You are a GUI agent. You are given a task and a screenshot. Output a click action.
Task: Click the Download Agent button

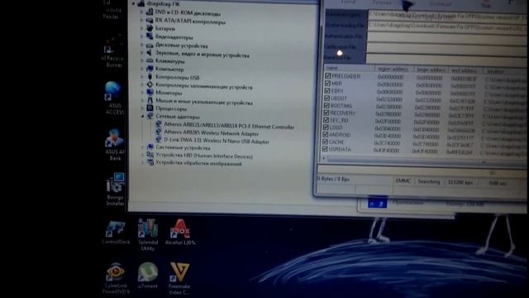[x=346, y=15]
